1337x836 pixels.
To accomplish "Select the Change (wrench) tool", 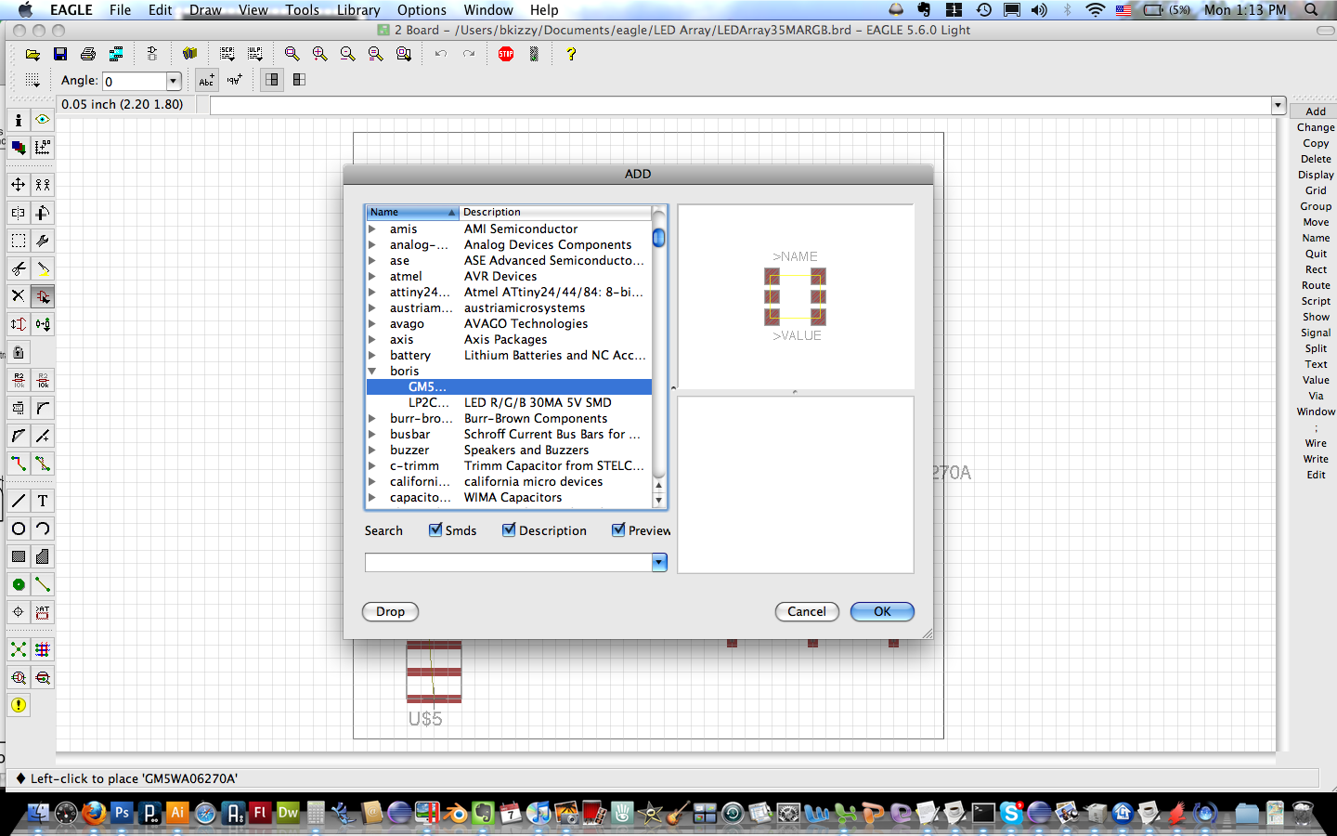I will (x=43, y=241).
